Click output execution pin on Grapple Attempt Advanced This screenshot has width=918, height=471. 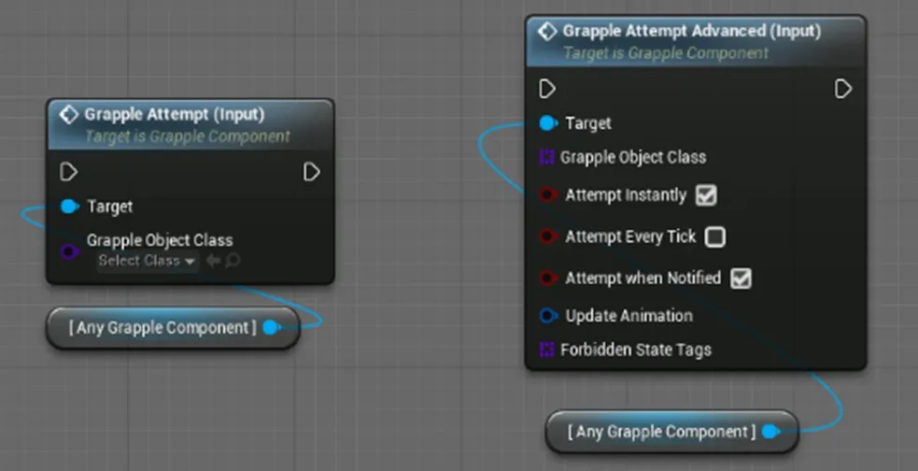click(842, 89)
